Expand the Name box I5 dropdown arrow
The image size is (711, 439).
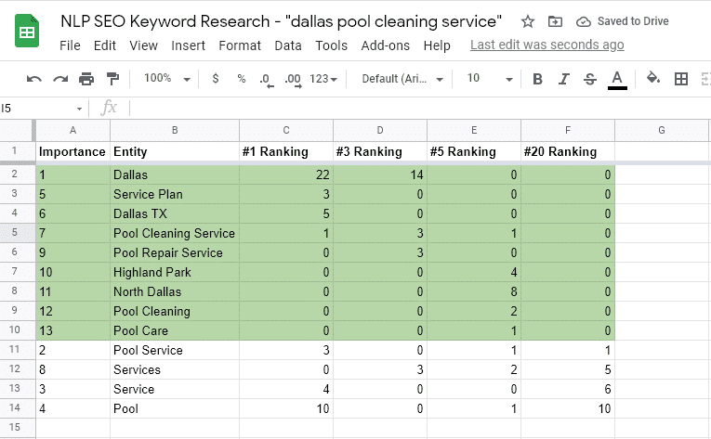[x=79, y=109]
